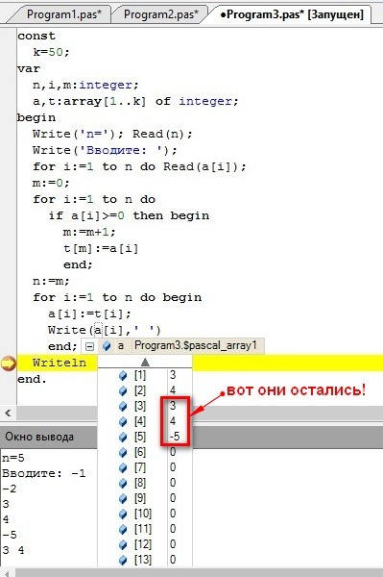Click the value -5 of element [5]
Viewport: 383px width, 577px height.
[175, 437]
